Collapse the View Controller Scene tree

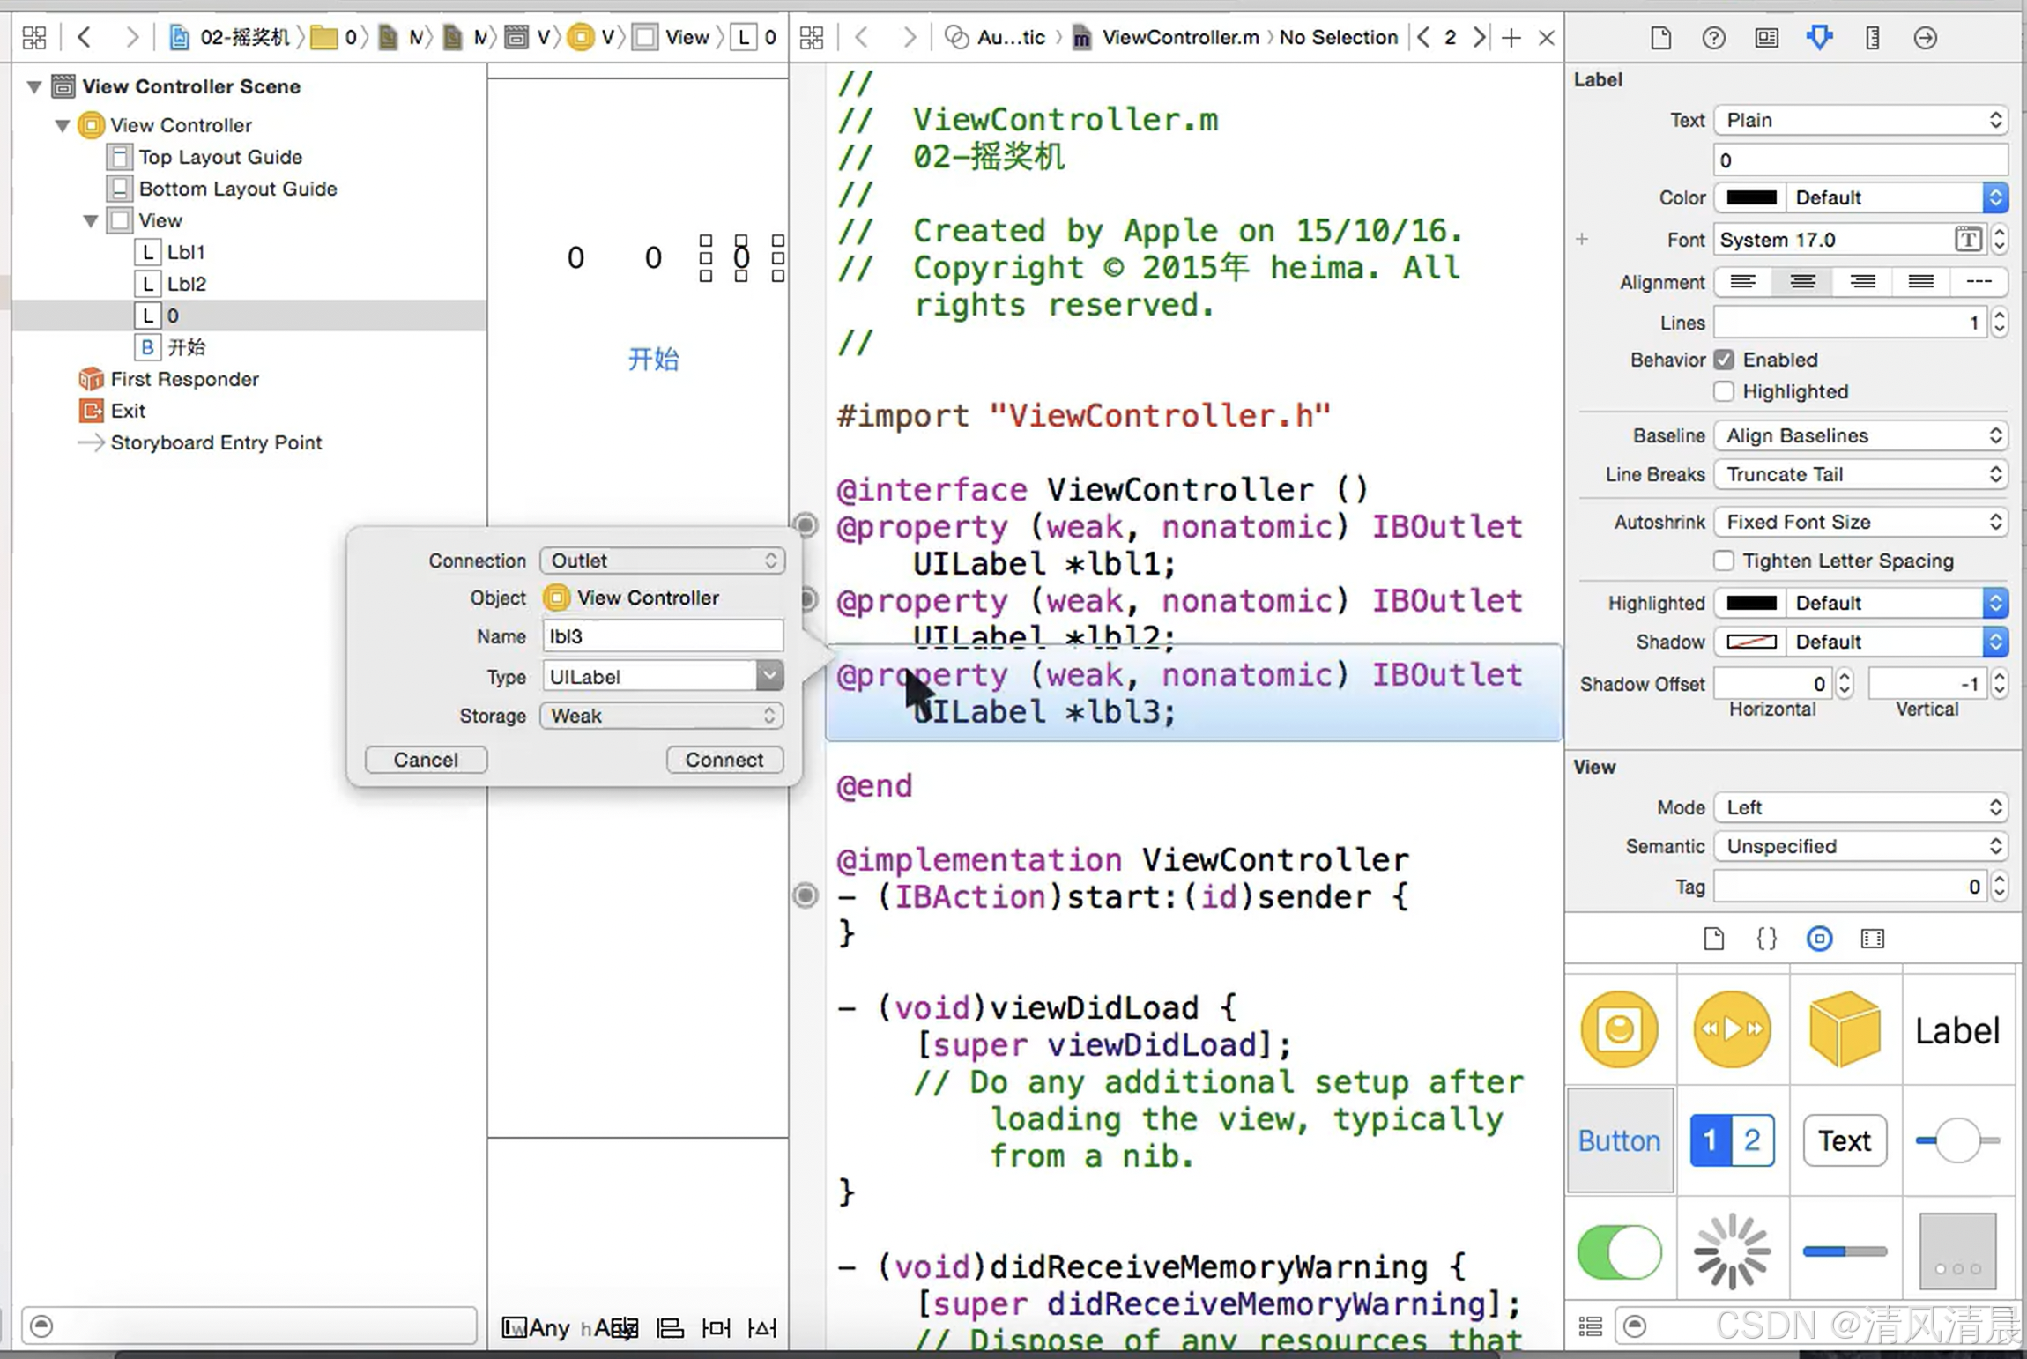tap(34, 86)
